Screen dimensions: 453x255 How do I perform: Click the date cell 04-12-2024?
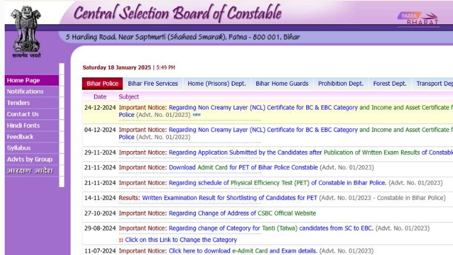100,130
